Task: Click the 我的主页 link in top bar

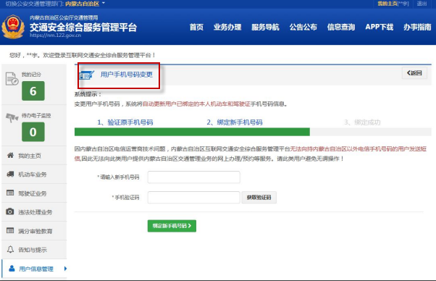Action: [393, 4]
